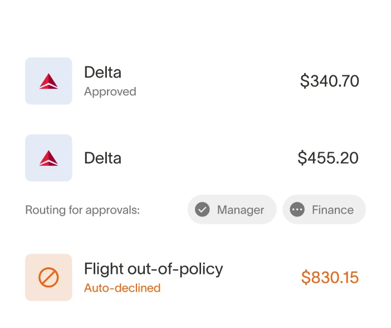This screenshot has height=328, width=391.
Task: Click the ellipsis icon in Finance chip
Action: coord(297,210)
